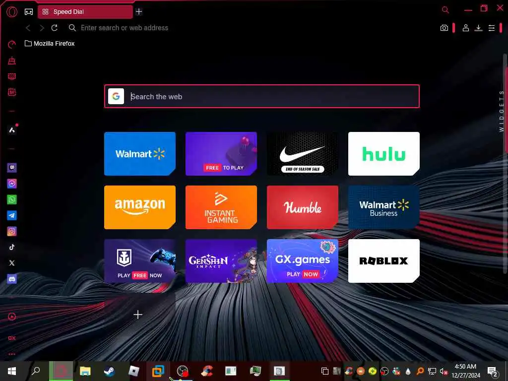
Task: Open Instagram in the sidebar
Action: click(x=12, y=231)
